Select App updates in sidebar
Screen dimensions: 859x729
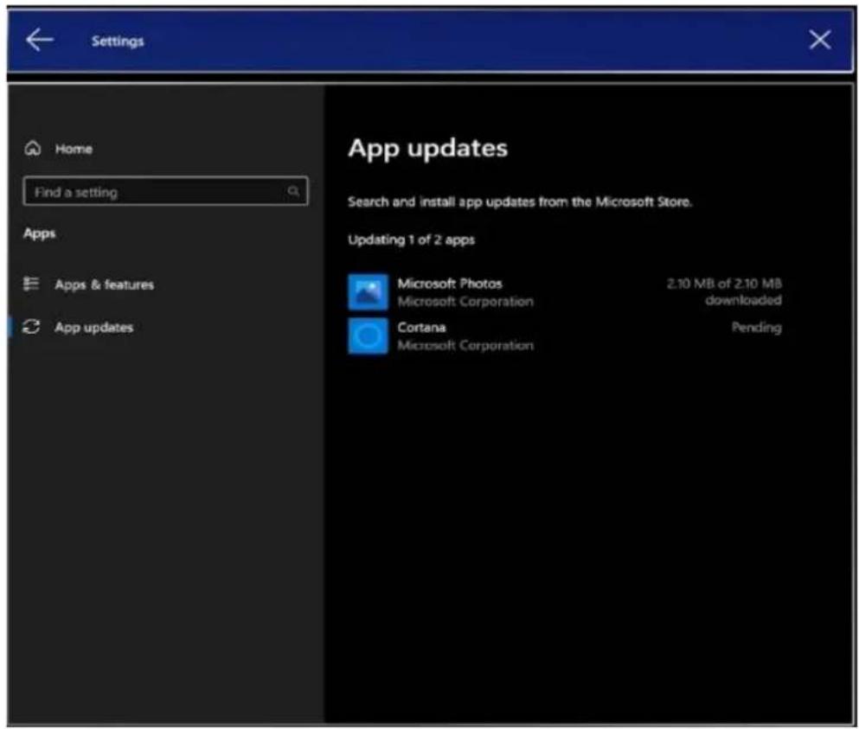[x=79, y=327]
